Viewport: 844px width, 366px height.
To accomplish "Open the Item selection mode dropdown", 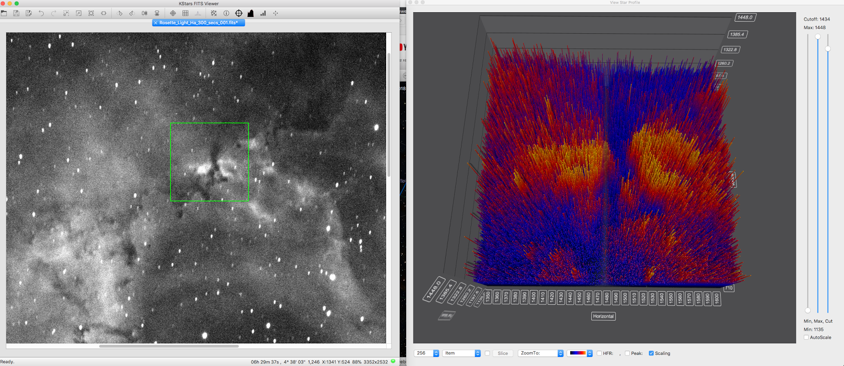I will (462, 353).
